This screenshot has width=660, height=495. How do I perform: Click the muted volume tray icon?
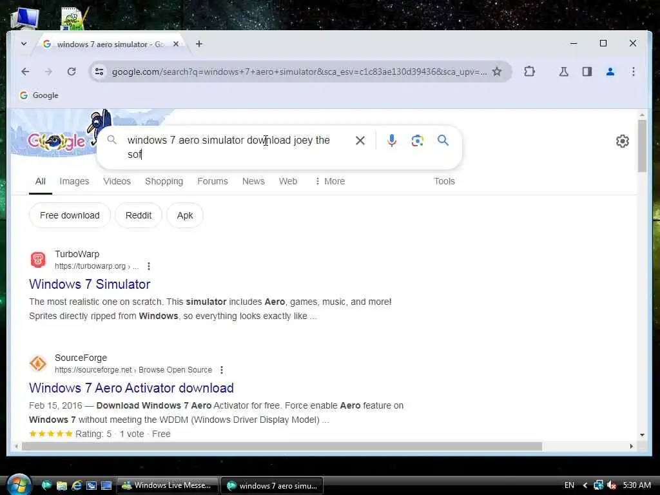pos(612,485)
